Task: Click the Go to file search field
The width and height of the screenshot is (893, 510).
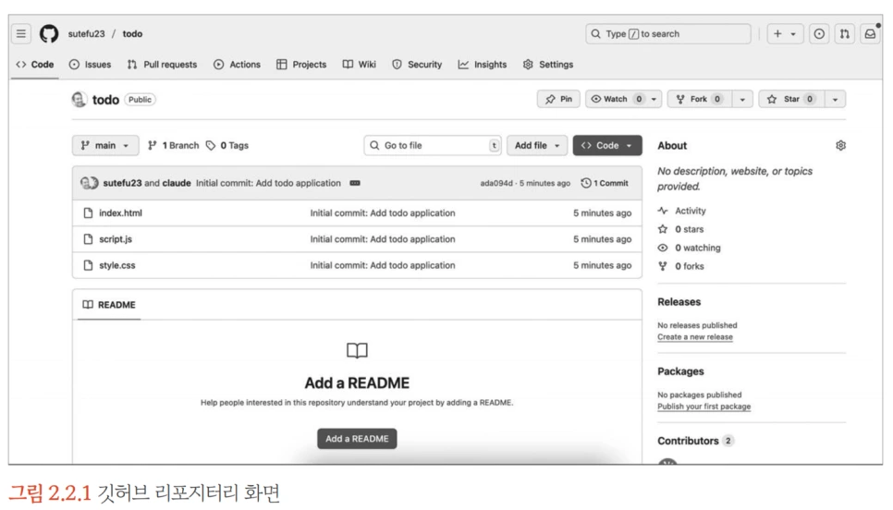Action: (433, 145)
